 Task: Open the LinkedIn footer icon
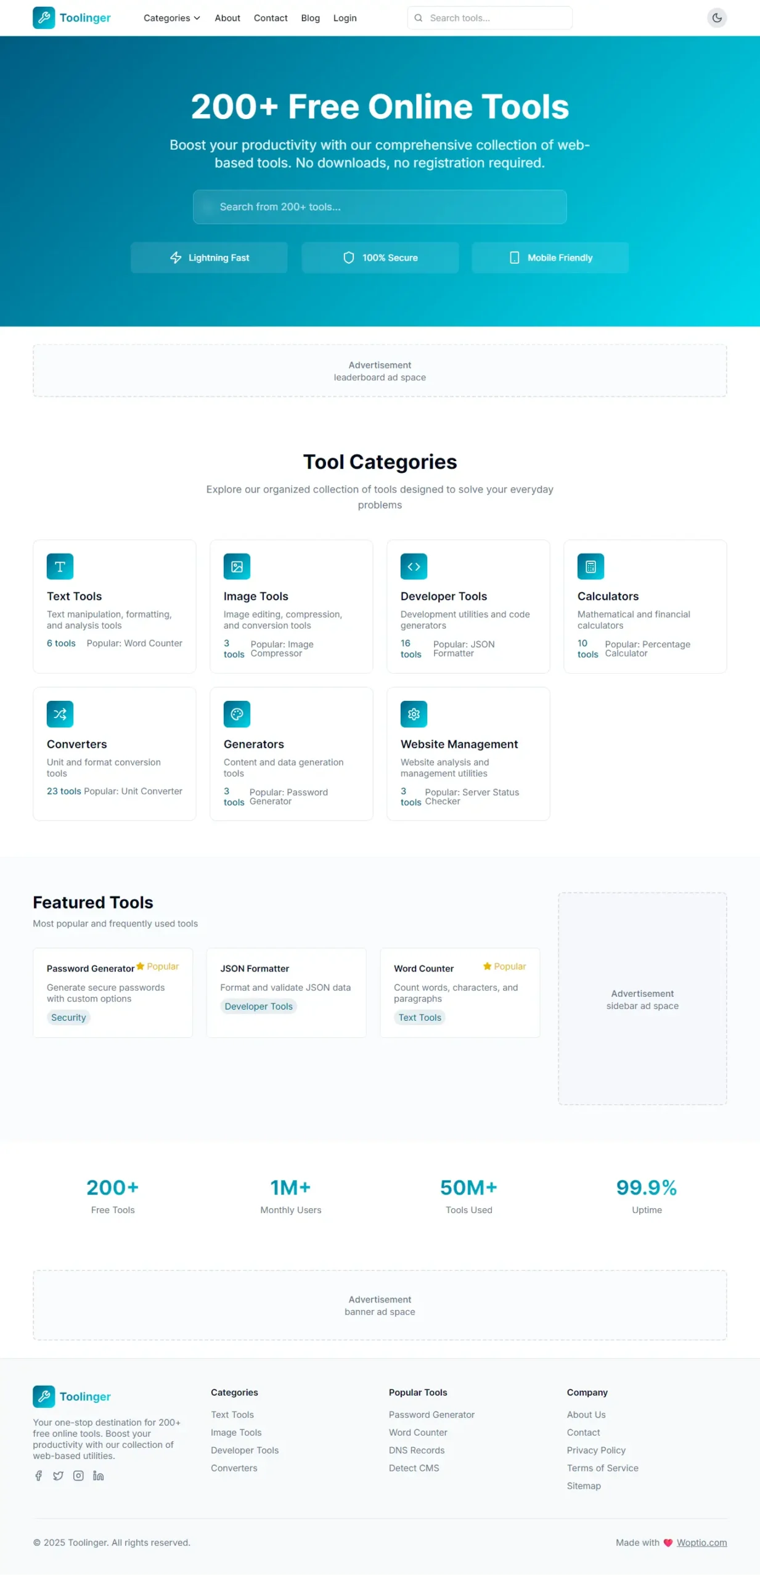pyautogui.click(x=98, y=1475)
